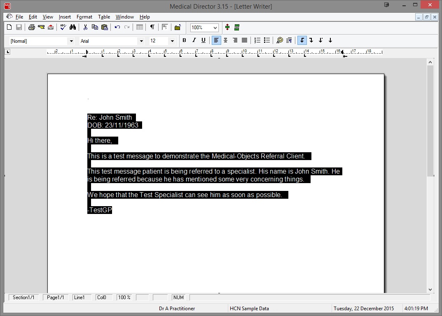Click the 'Page1/1' status bar field
Viewport: 442px width, 316px height.
pos(55,297)
